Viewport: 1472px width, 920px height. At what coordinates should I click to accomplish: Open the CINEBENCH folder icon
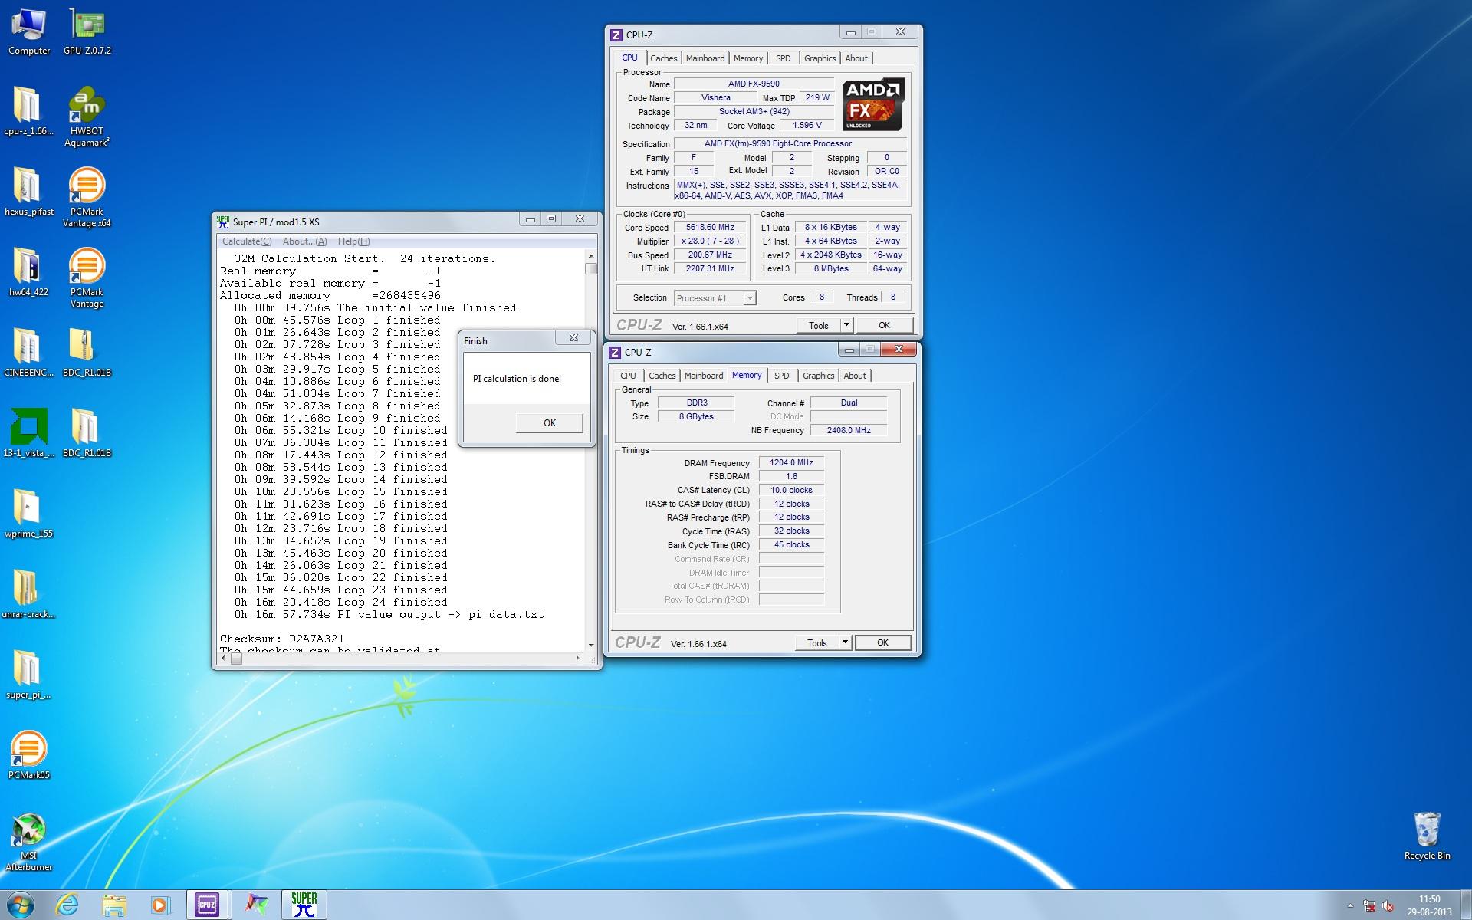tap(28, 353)
